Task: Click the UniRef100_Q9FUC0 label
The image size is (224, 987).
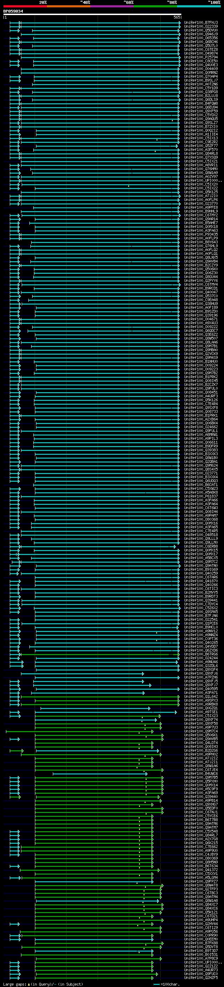Action: (x=201, y=974)
